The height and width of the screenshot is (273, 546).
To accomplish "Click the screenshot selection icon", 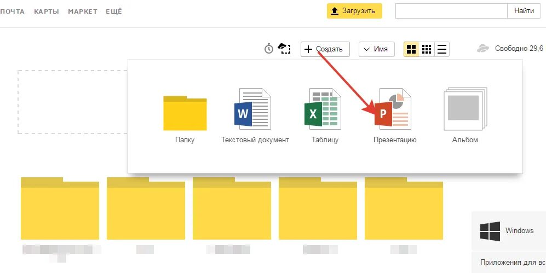I will 284,49.
